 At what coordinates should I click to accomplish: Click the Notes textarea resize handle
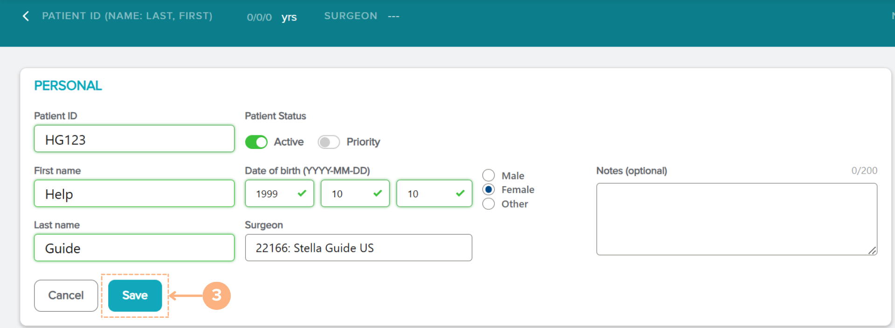(872, 250)
